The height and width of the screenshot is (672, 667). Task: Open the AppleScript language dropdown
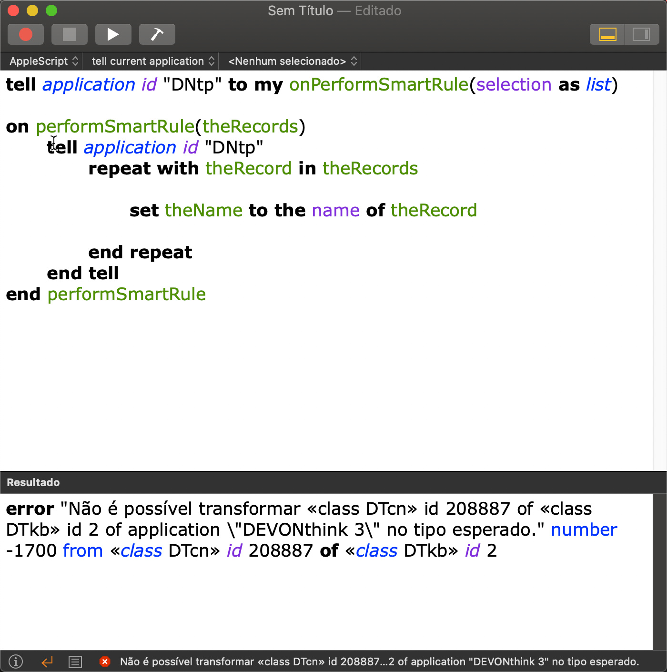coord(43,61)
